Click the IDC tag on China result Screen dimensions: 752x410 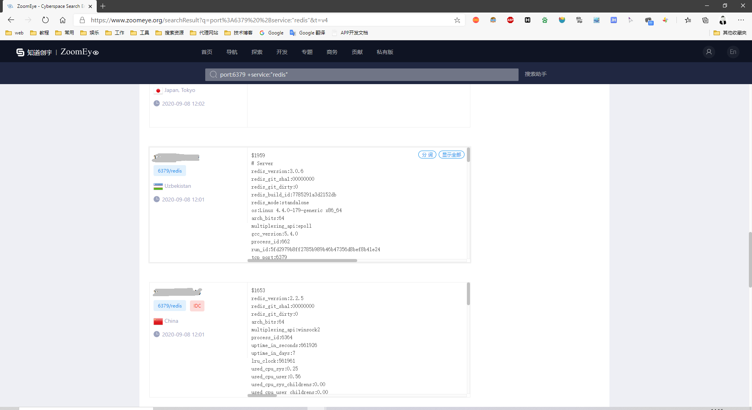point(197,306)
